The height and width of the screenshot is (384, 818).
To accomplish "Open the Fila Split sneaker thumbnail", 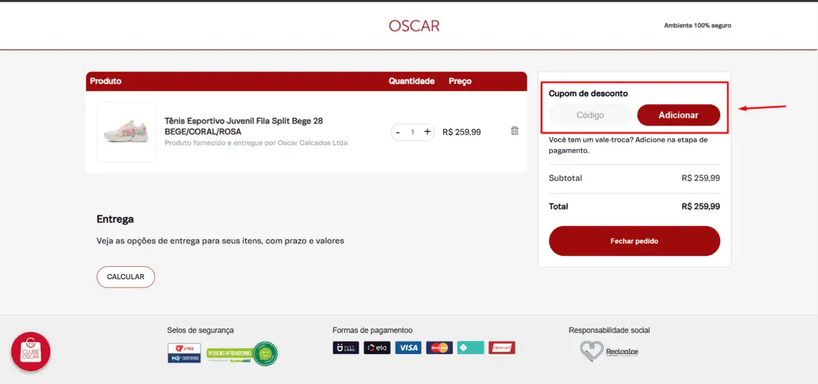I will click(126, 132).
